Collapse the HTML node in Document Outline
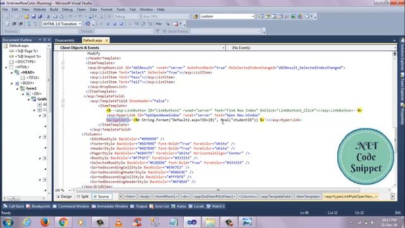405x228 pixels. click(x=6, y=67)
